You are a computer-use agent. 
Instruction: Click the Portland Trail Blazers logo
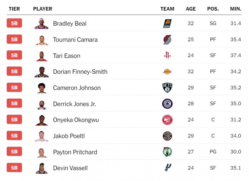pyautogui.click(x=167, y=40)
